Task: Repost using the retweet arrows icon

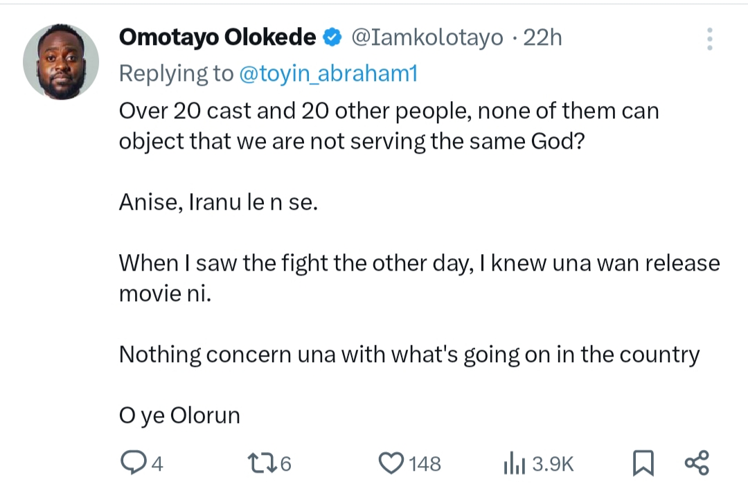Action: pyautogui.click(x=260, y=462)
